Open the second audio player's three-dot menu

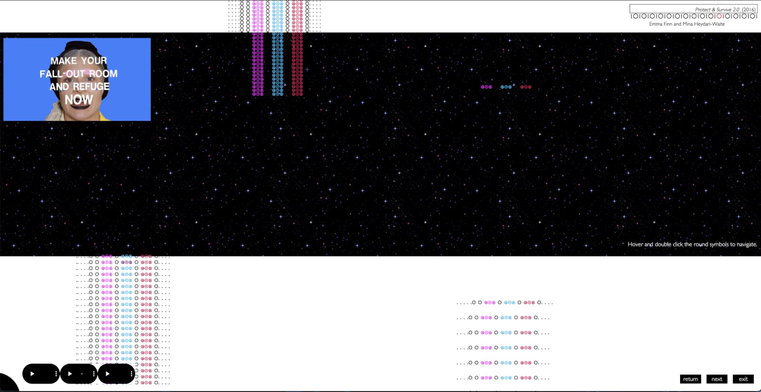pos(94,374)
